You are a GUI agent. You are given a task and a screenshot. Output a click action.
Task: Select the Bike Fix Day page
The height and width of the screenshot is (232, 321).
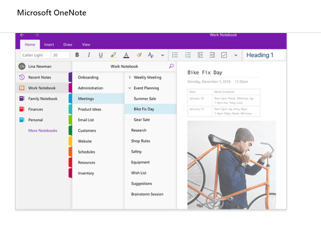point(150,109)
